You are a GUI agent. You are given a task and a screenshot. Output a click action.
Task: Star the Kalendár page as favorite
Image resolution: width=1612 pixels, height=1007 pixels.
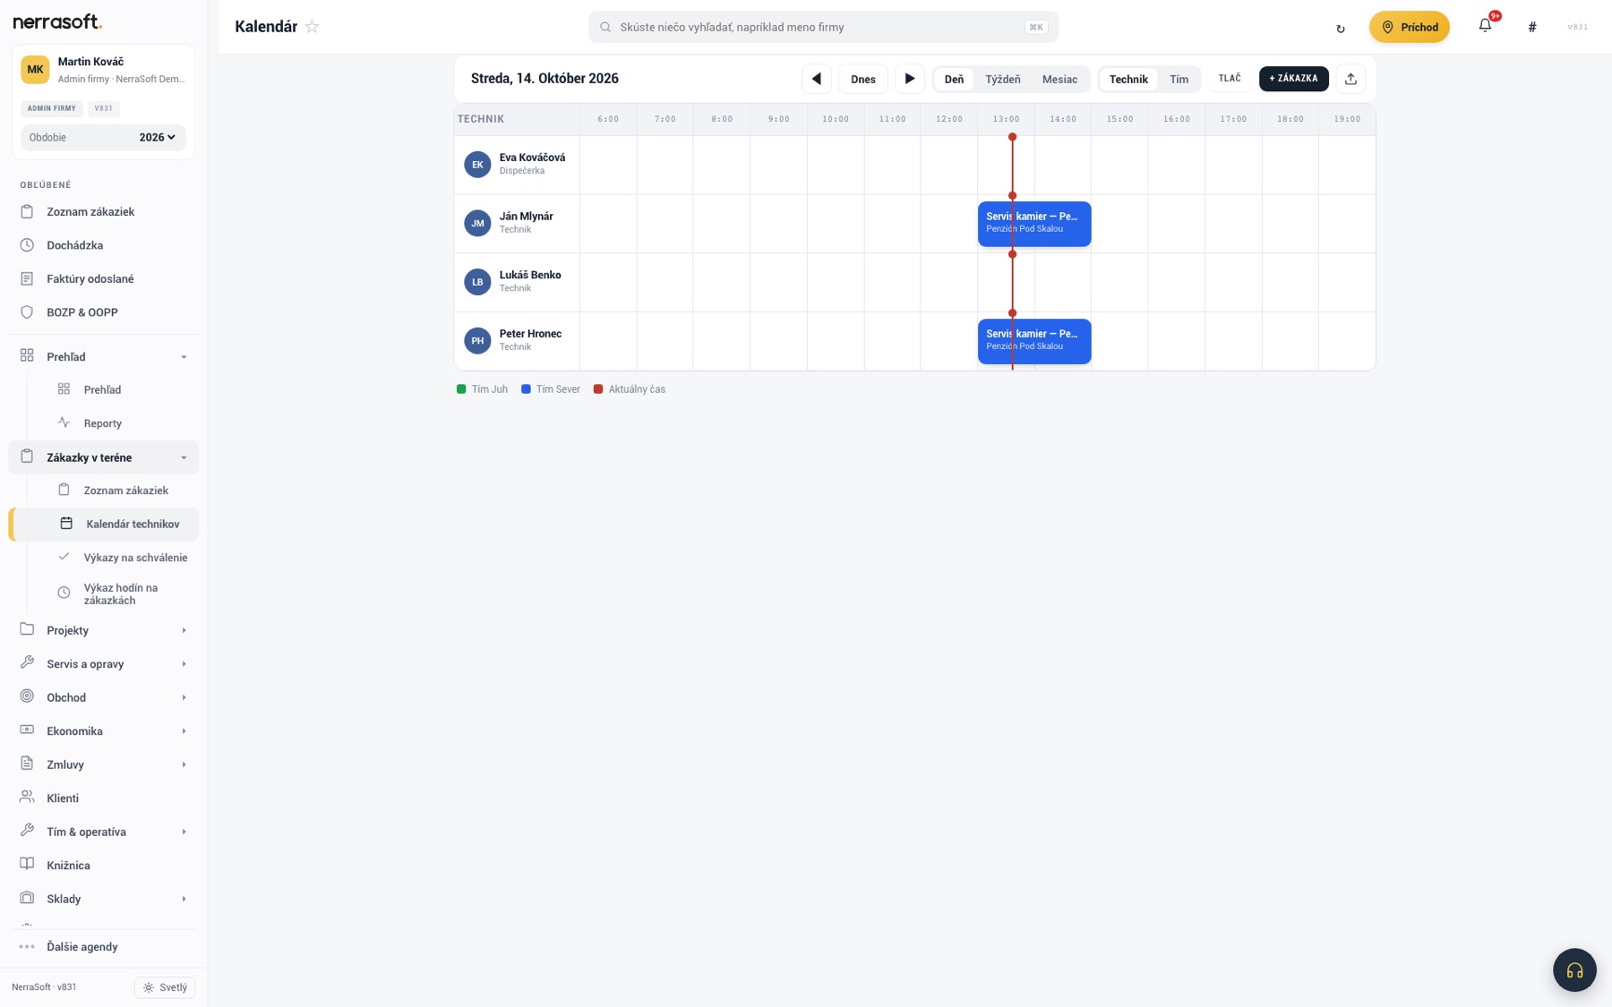coord(312,27)
